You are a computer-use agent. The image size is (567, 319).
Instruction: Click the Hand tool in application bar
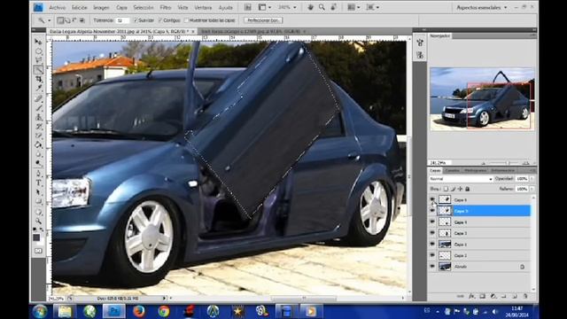[310, 7]
